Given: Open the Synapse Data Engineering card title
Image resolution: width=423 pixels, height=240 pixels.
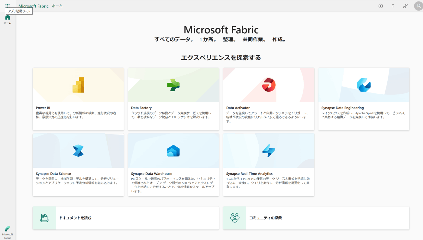Looking at the screenshot, I should (343, 108).
